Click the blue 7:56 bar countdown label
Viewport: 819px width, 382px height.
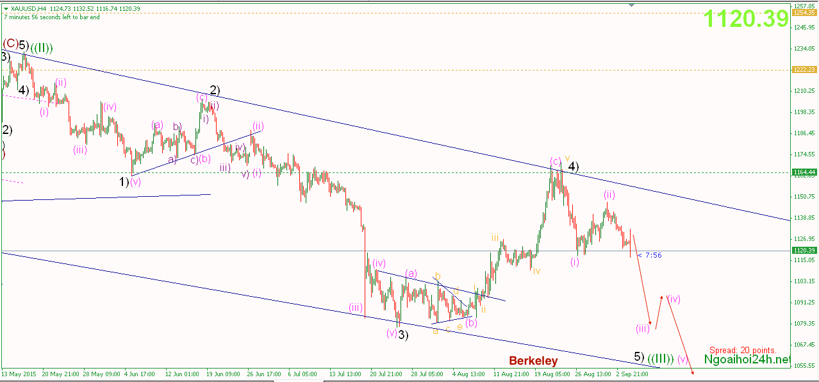point(652,255)
